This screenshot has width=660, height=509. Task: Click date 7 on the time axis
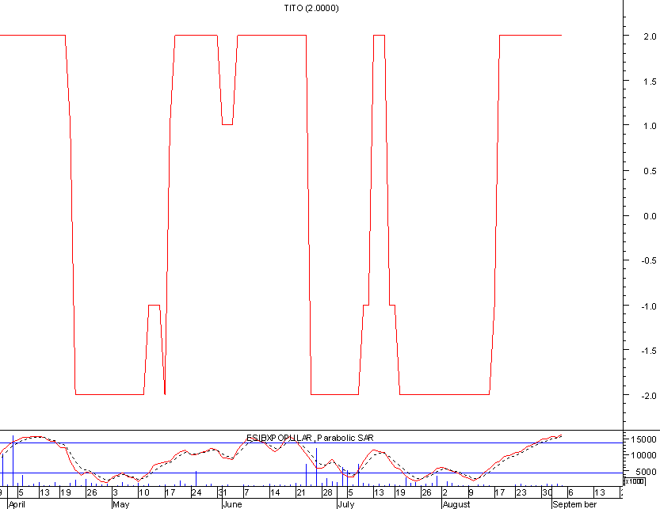pyautogui.click(x=246, y=492)
